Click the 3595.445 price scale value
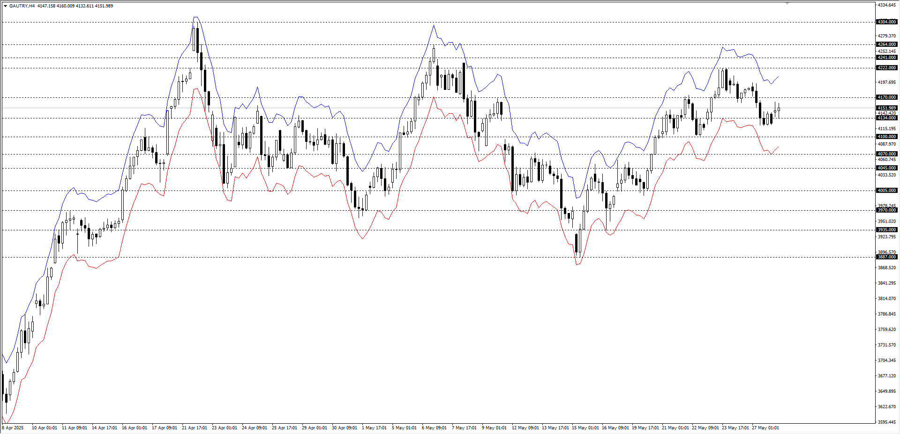The width and height of the screenshot is (900, 434). click(x=886, y=422)
